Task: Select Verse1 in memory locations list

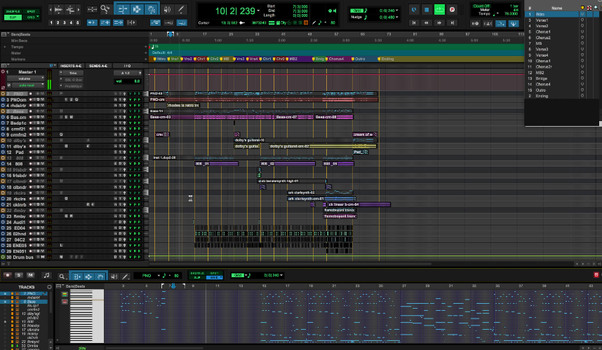Action: pos(542,20)
